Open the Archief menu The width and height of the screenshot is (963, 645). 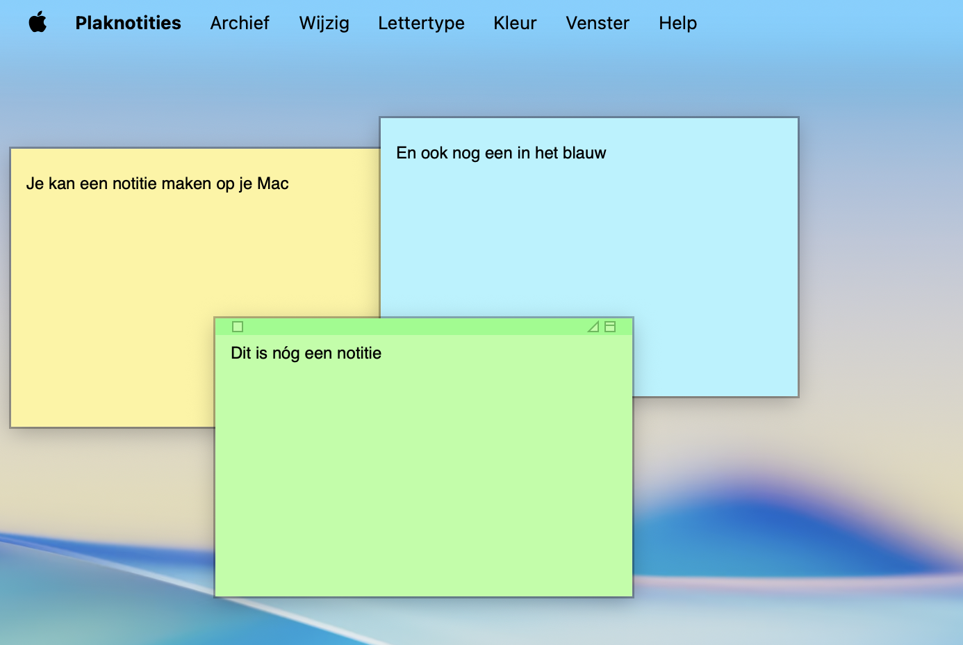pyautogui.click(x=240, y=22)
